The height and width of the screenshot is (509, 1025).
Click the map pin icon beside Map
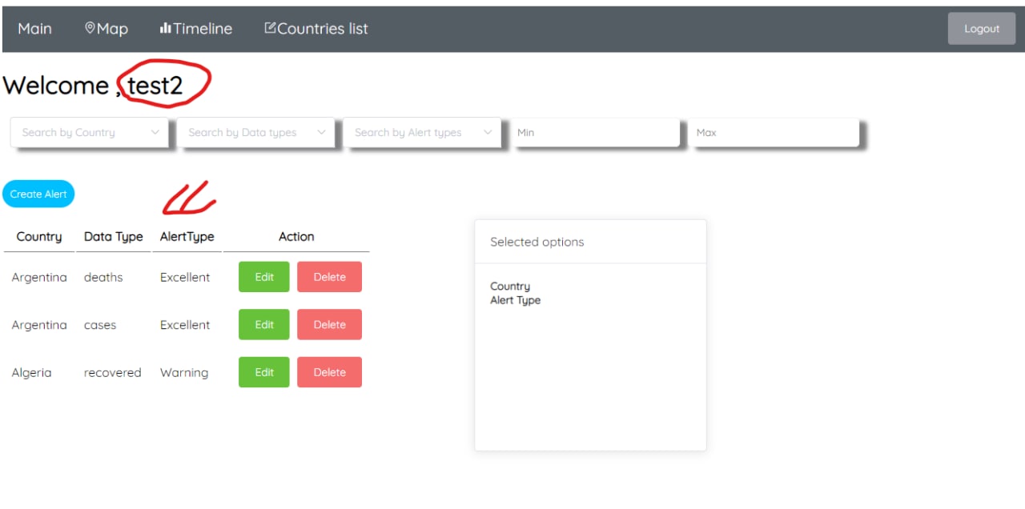coord(90,28)
